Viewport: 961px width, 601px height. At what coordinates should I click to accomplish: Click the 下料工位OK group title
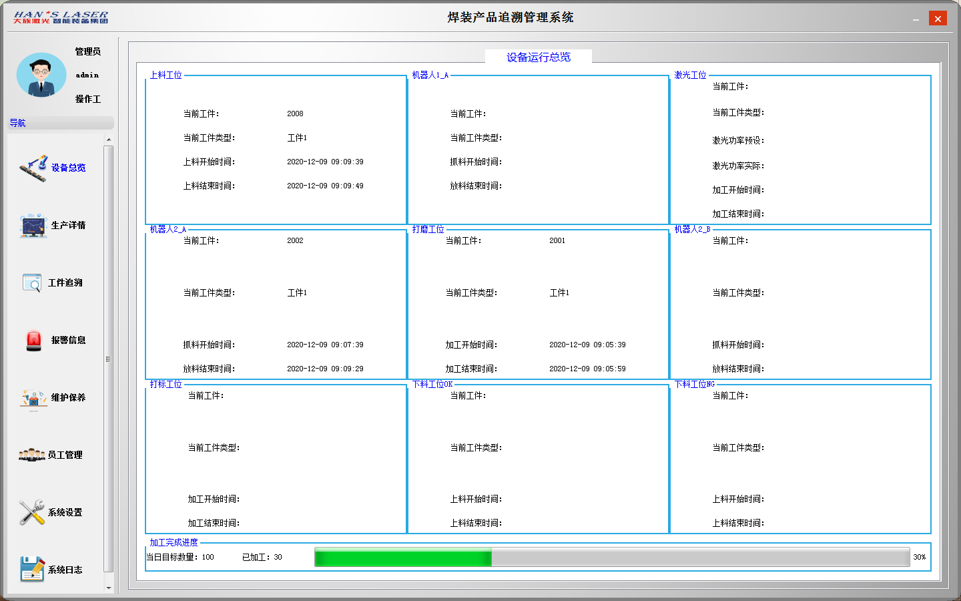432,385
